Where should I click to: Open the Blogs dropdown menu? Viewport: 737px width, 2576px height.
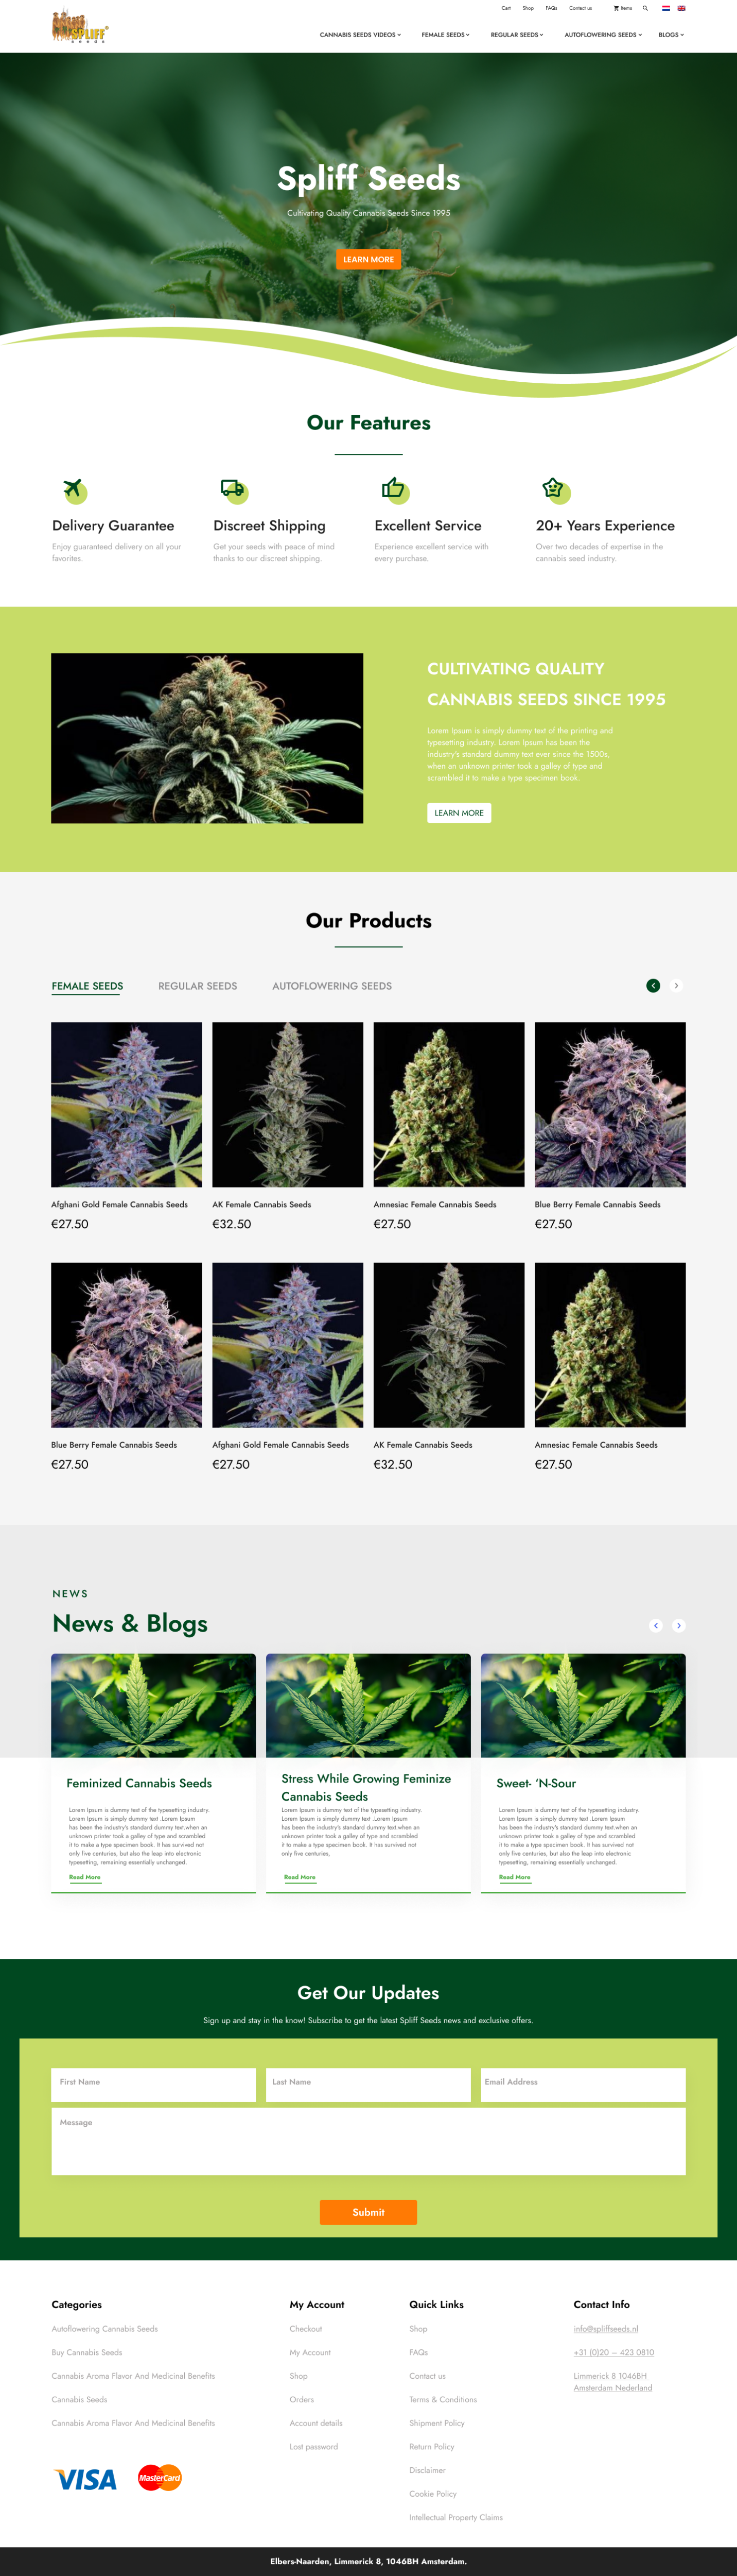point(671,35)
